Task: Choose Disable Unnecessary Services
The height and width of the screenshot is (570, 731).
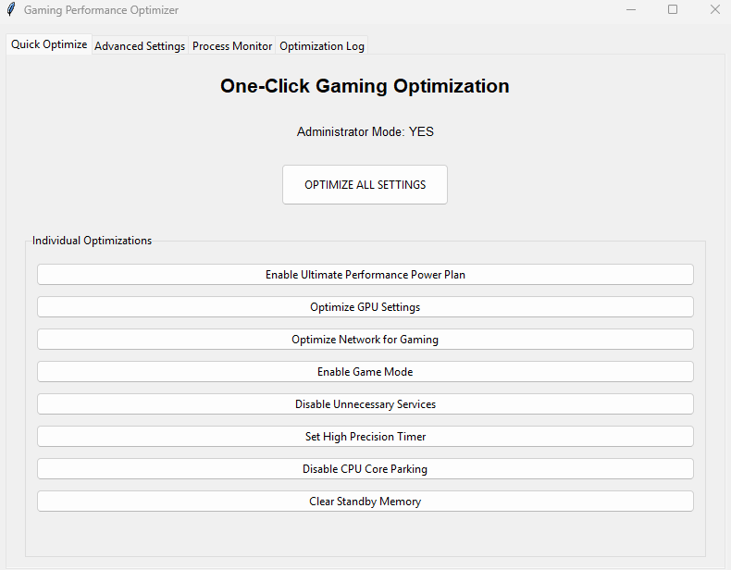Action: coord(365,404)
